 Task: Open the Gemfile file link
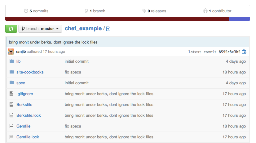coord(23,126)
